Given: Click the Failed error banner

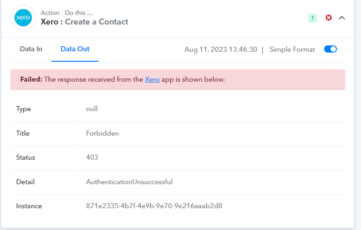Looking at the screenshot, I should (x=178, y=80).
